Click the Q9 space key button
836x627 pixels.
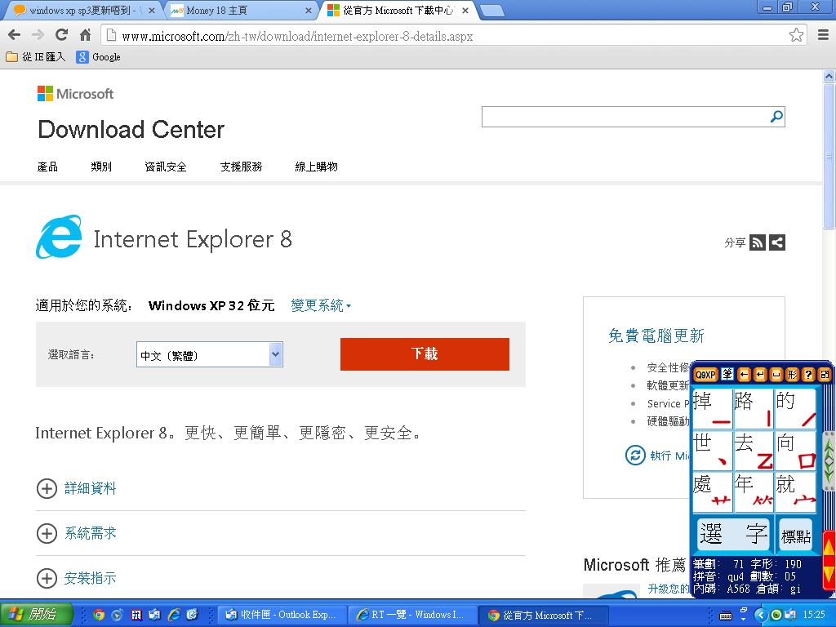(x=776, y=375)
